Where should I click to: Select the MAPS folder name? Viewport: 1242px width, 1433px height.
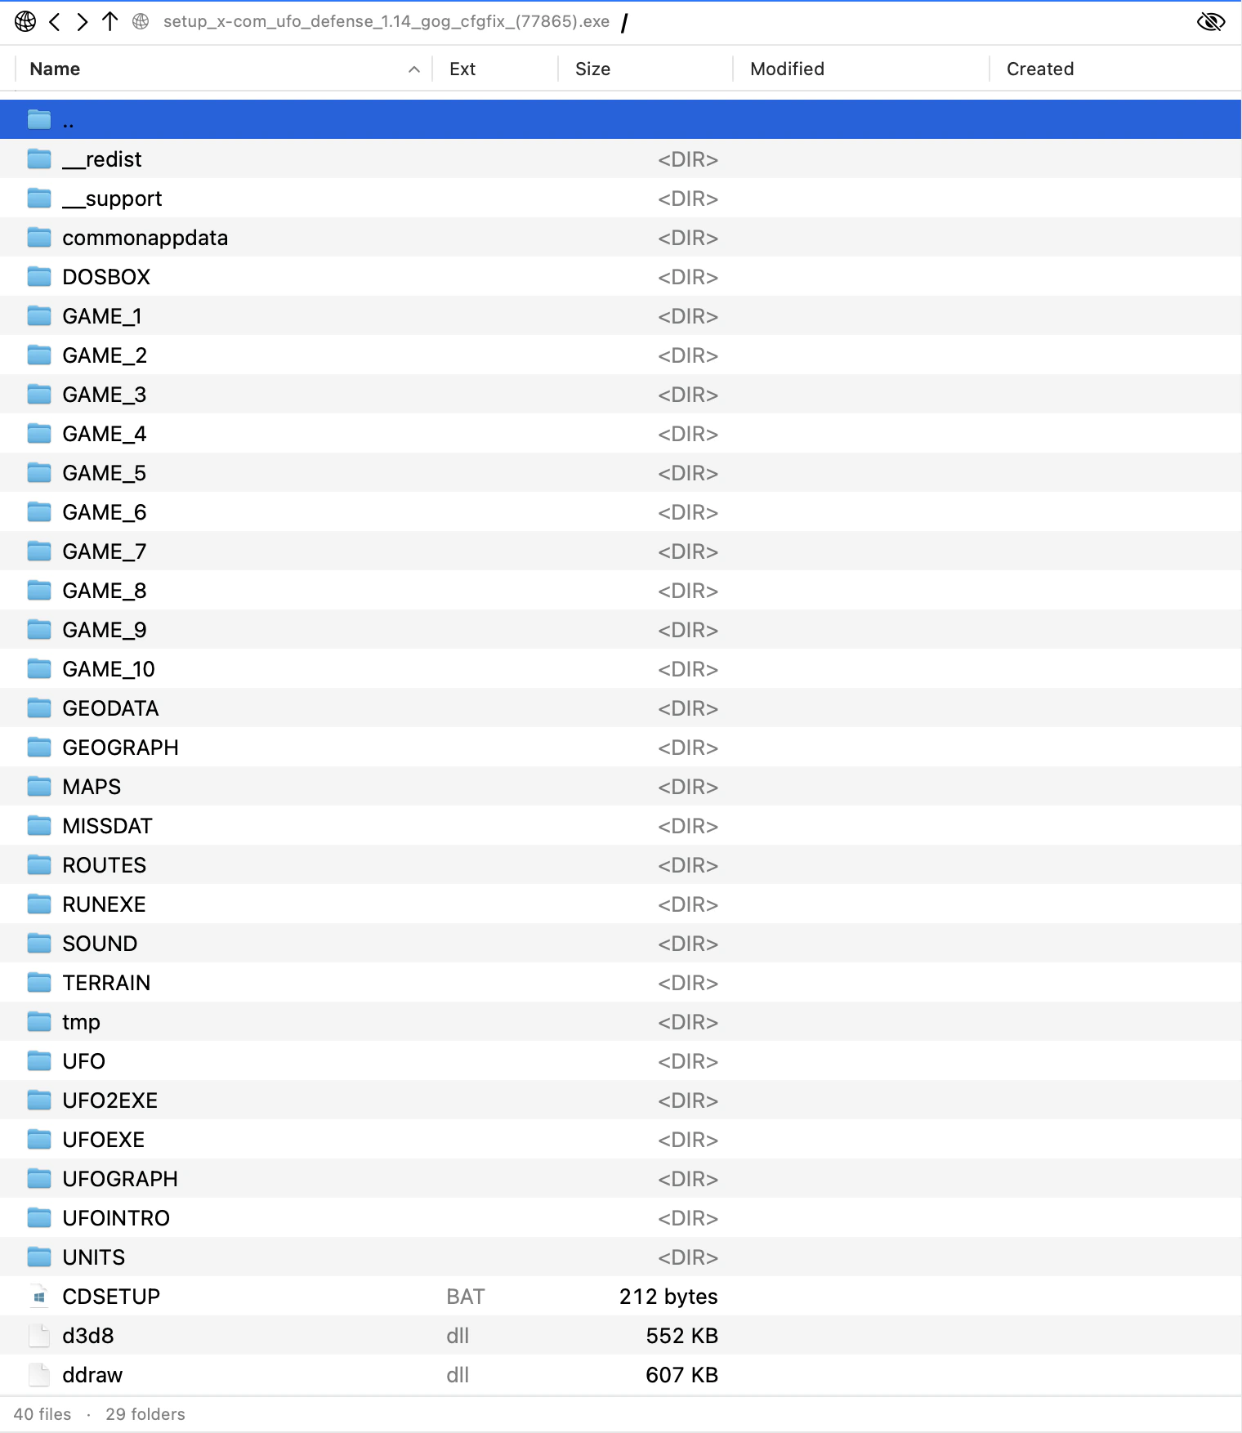tap(92, 787)
